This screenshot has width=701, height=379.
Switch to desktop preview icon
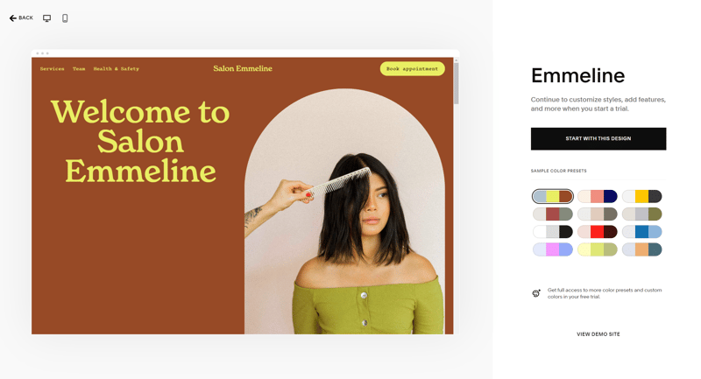click(47, 18)
